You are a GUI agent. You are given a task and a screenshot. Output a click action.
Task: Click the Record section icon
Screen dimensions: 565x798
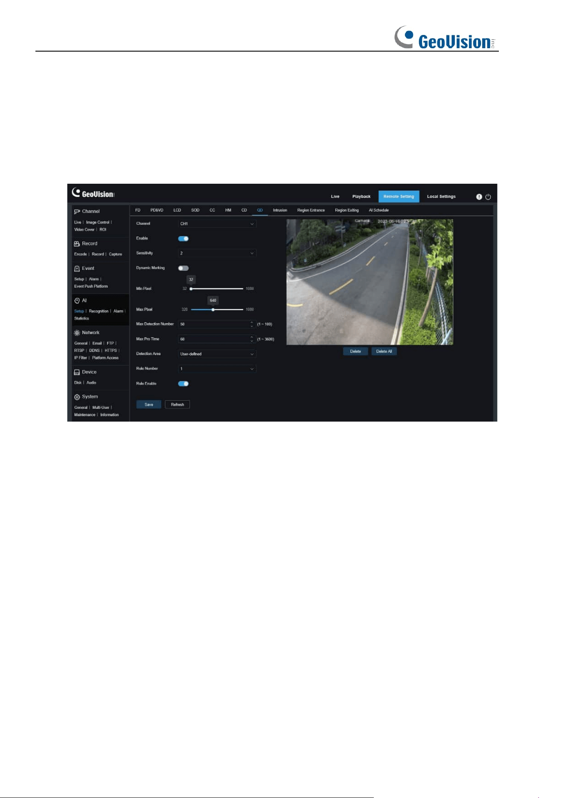(77, 244)
